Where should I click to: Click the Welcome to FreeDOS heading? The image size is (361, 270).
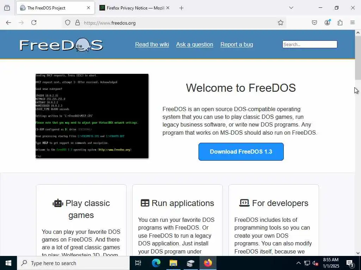241,88
